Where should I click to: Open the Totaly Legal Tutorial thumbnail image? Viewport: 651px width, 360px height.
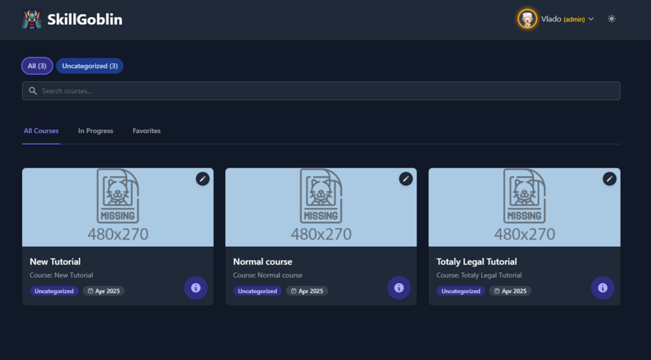(x=524, y=207)
